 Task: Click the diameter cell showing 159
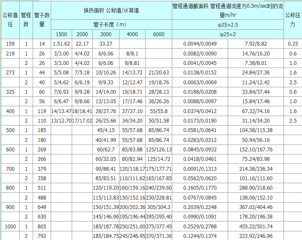pyautogui.click(x=10, y=43)
